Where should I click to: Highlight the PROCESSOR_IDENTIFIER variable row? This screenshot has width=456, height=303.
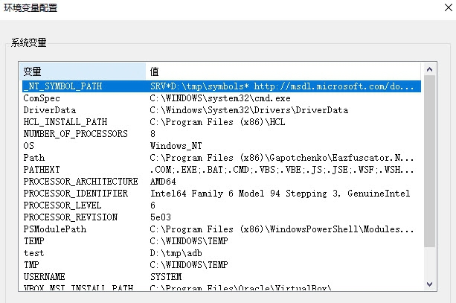pyautogui.click(x=76, y=194)
